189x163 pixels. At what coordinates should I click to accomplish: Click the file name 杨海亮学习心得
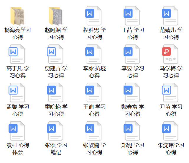click(x=18, y=34)
